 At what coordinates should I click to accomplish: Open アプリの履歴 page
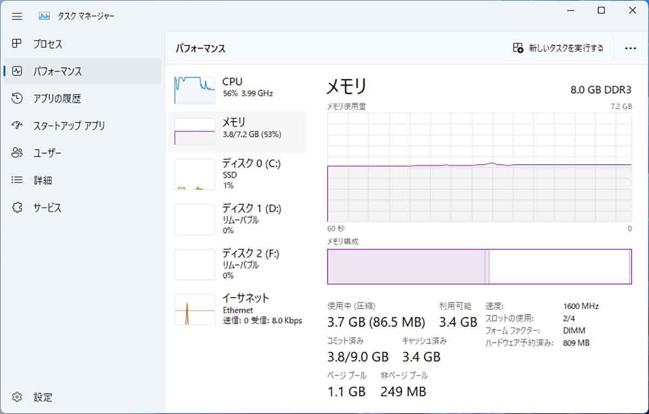pyautogui.click(x=82, y=98)
